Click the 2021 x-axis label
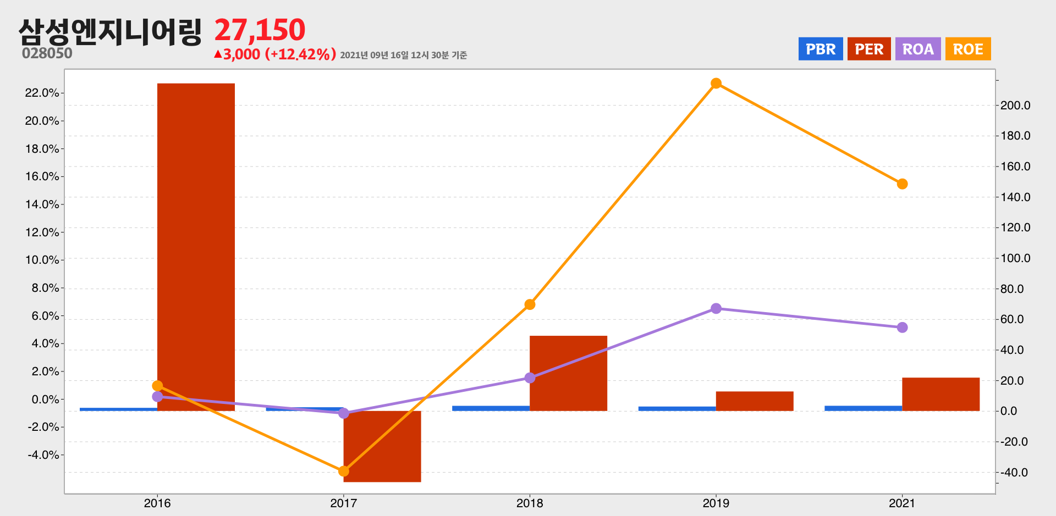This screenshot has height=516, width=1056. click(902, 503)
